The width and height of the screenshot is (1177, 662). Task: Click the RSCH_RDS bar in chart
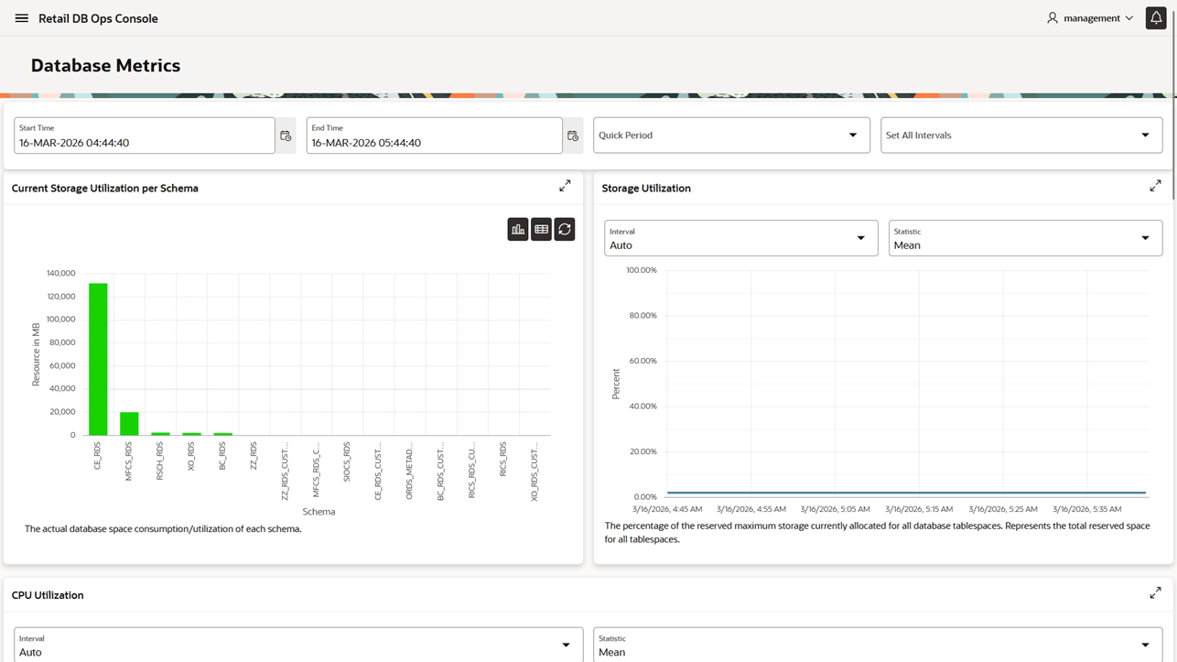[160, 434]
